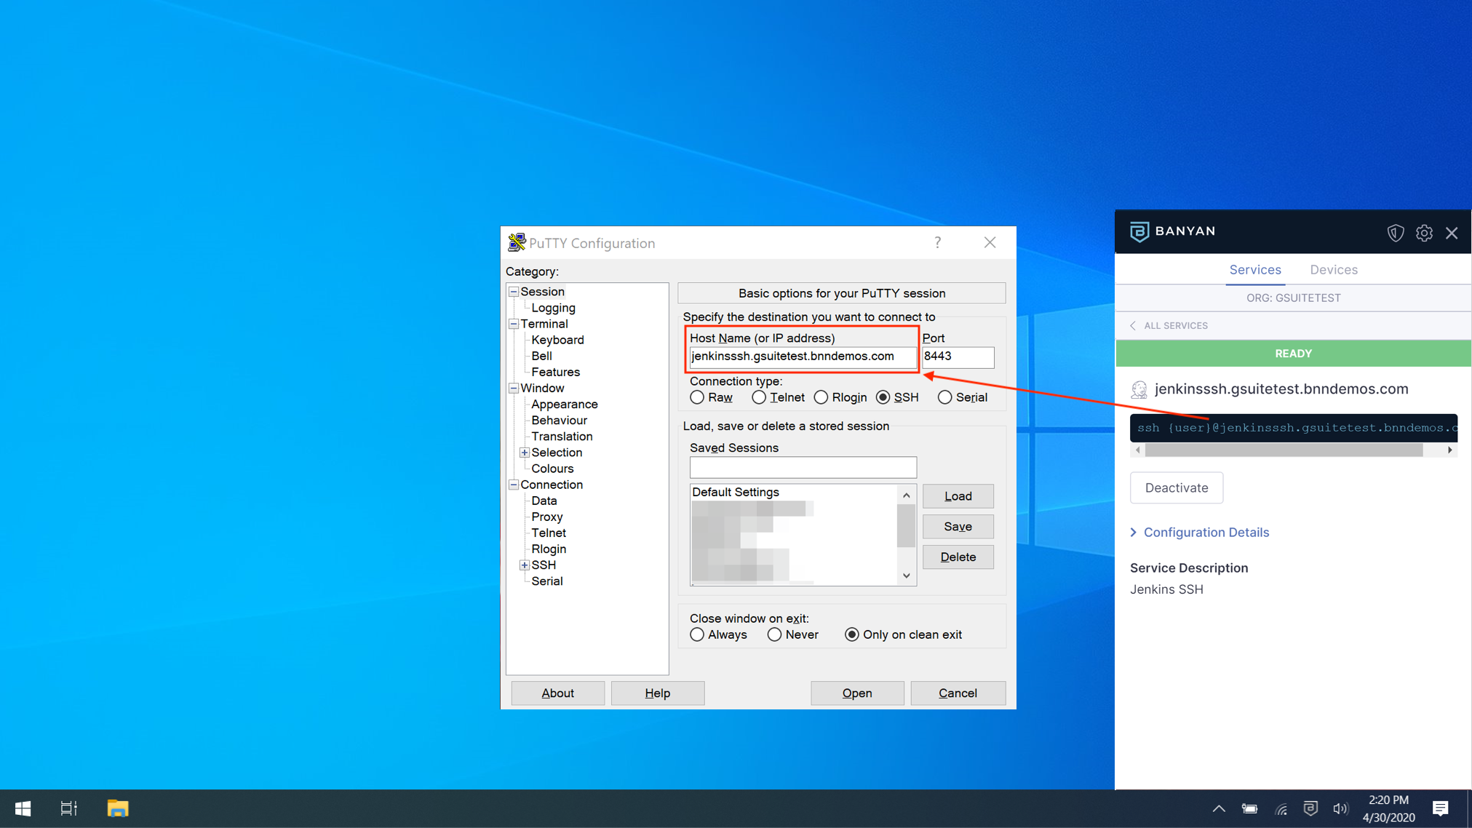
Task: Click the Banyan shield status icon
Action: tap(1395, 233)
